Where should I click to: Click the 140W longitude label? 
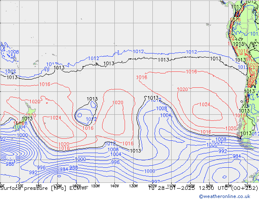[114, 186]
